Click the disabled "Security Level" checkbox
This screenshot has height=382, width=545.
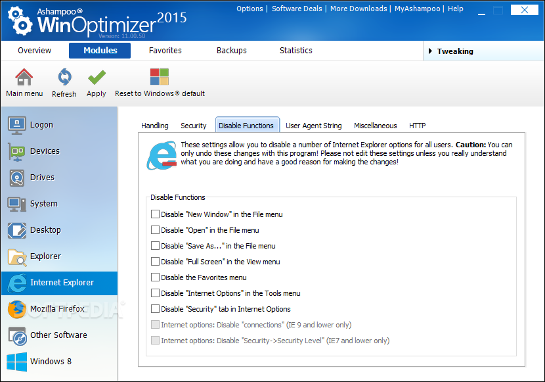tap(156, 341)
